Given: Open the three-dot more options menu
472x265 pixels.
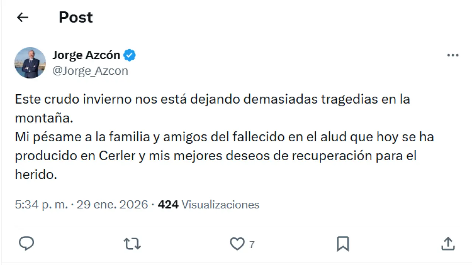Looking at the screenshot, I should pos(452,56).
